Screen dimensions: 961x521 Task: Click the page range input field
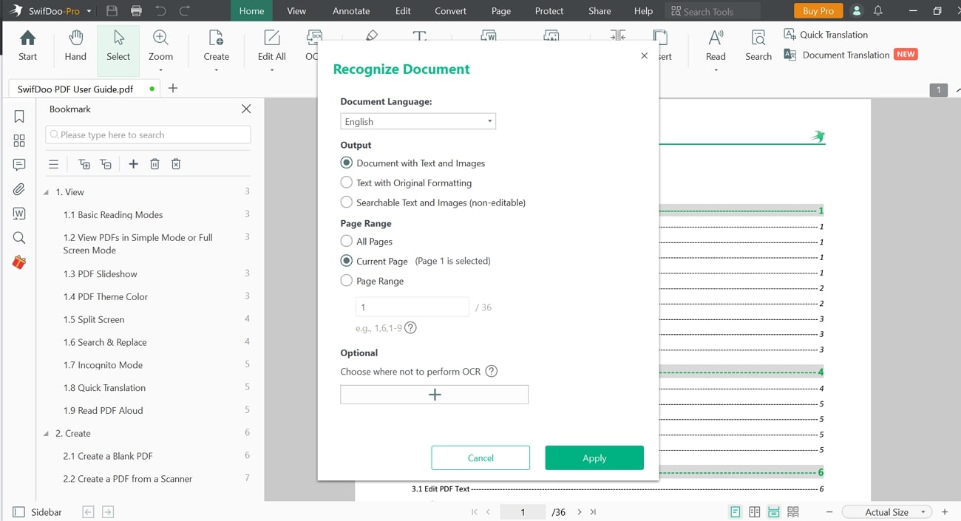[412, 307]
